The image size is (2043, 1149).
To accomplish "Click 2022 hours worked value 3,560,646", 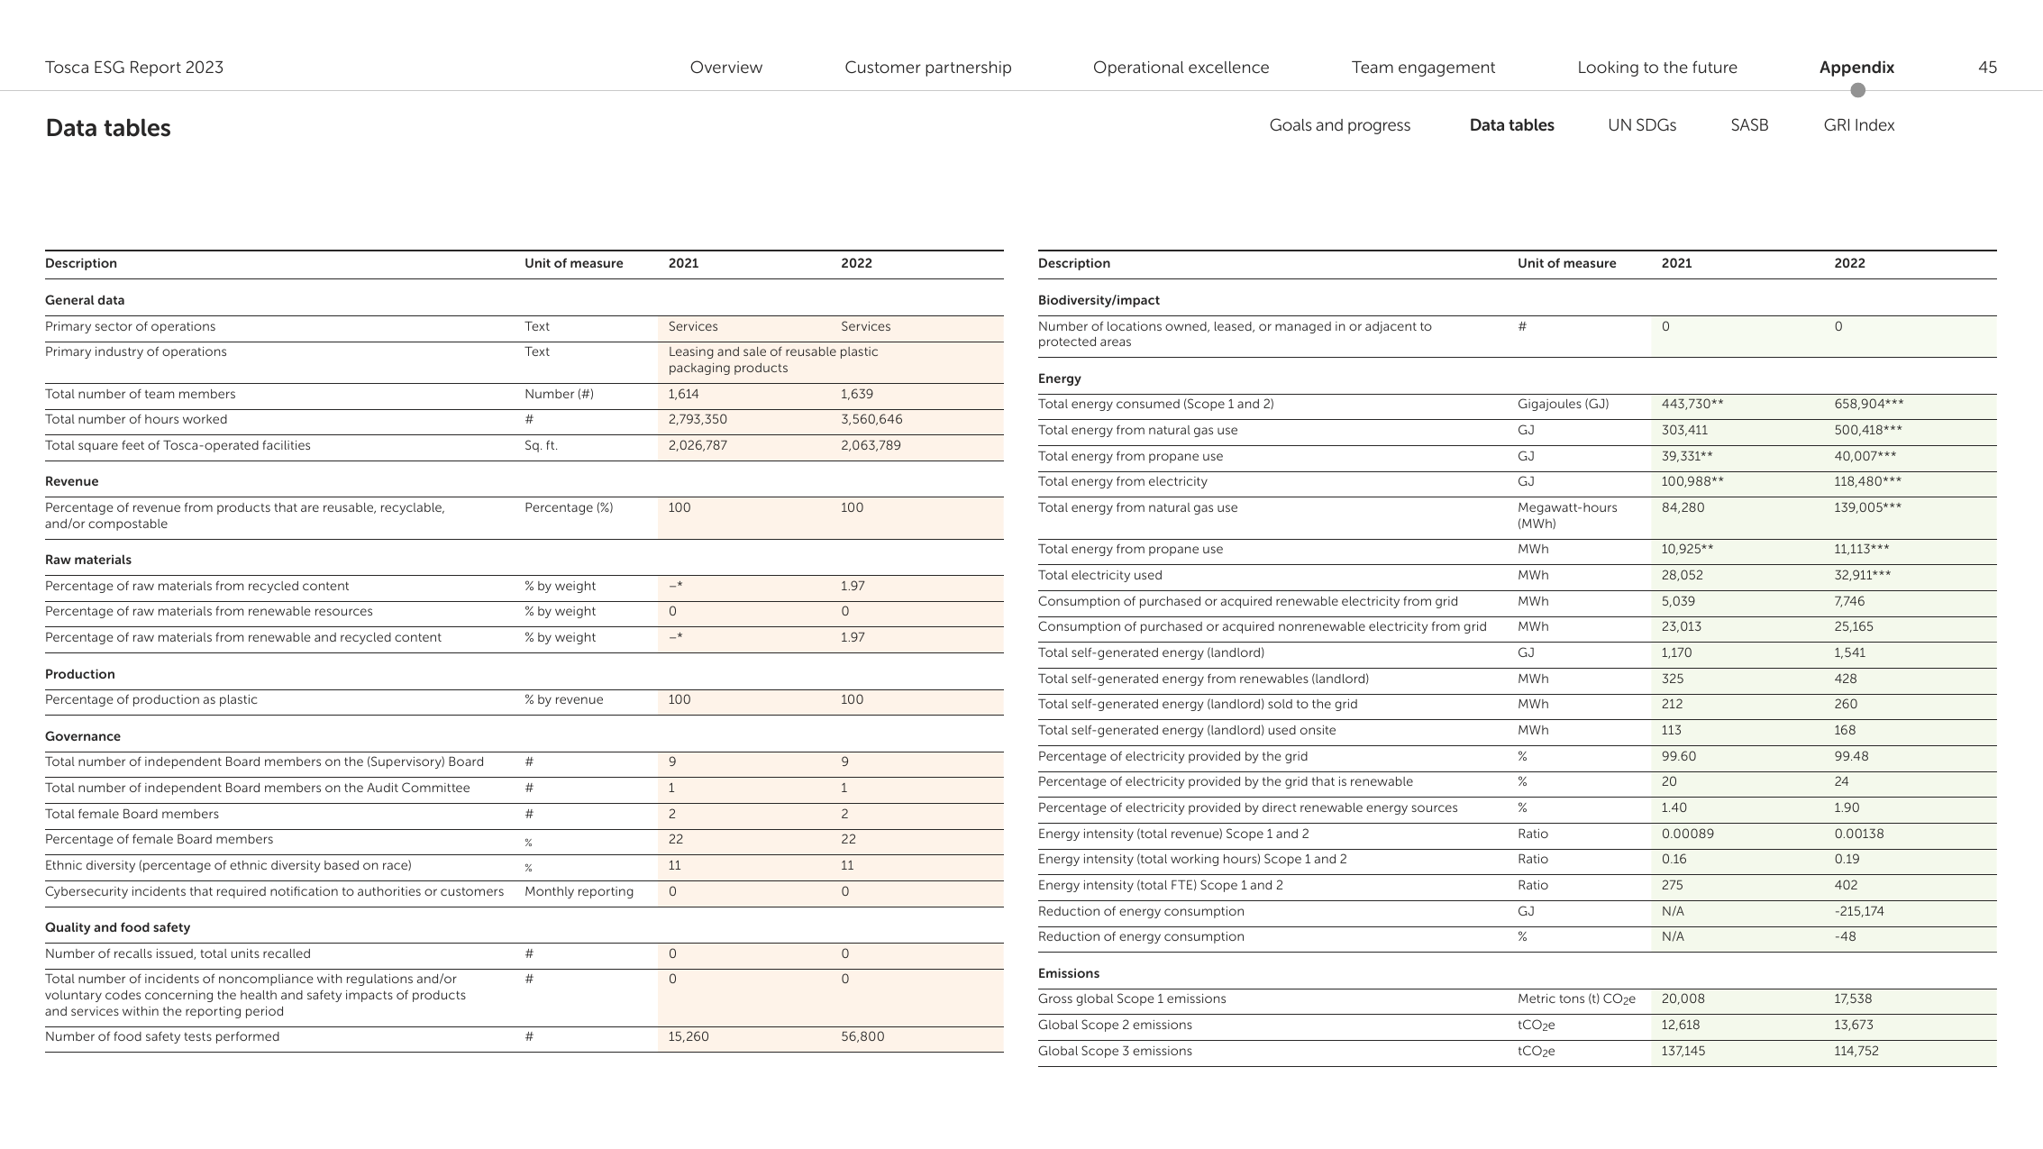I will tap(871, 419).
